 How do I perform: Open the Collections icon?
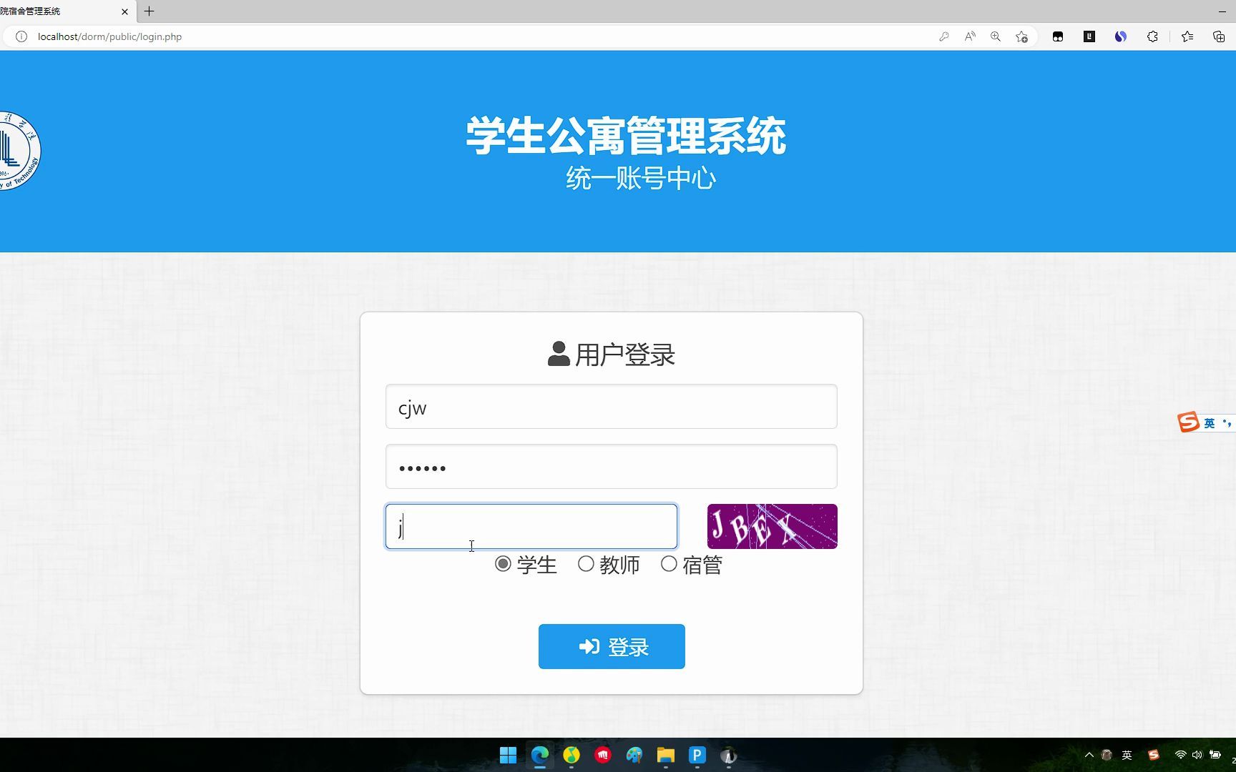tap(1219, 36)
